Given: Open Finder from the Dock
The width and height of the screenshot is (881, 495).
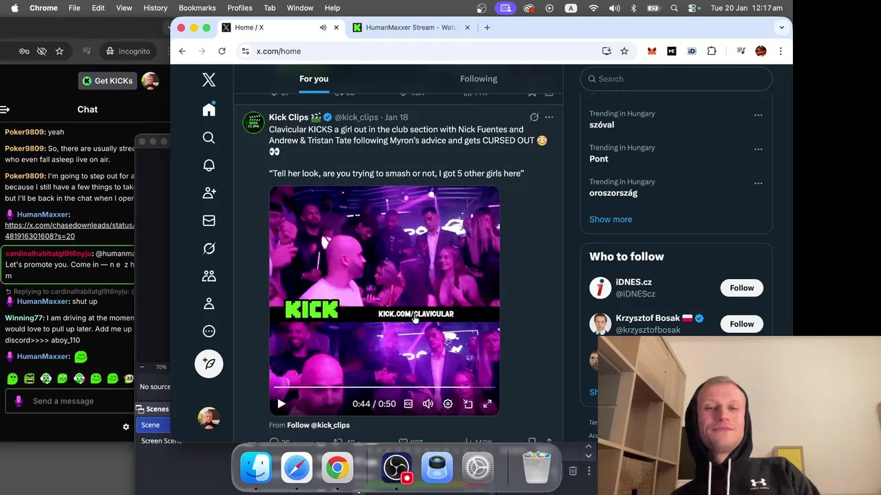Looking at the screenshot, I should pos(255,468).
